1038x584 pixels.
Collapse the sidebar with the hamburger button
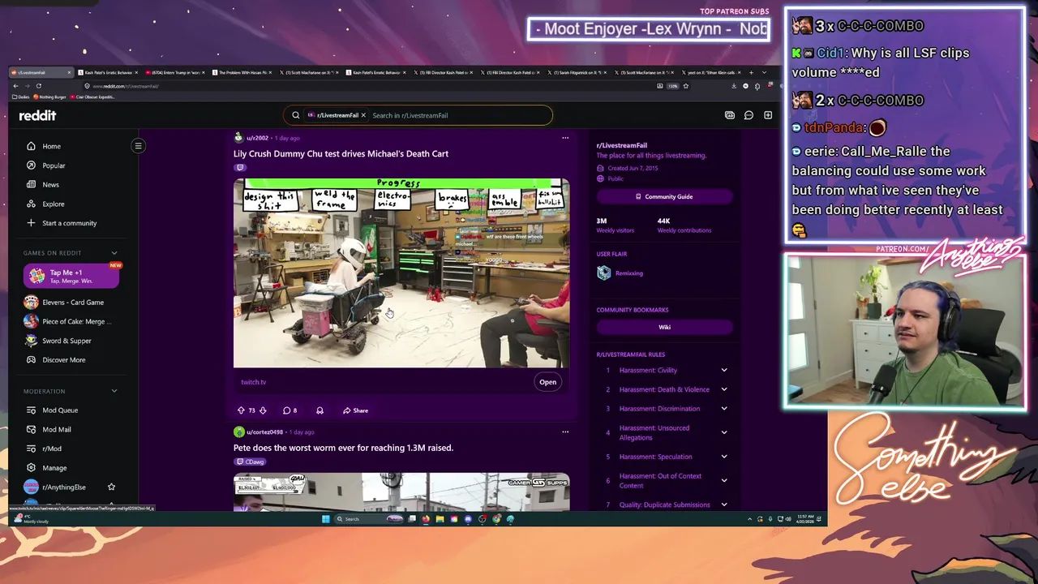(x=138, y=146)
